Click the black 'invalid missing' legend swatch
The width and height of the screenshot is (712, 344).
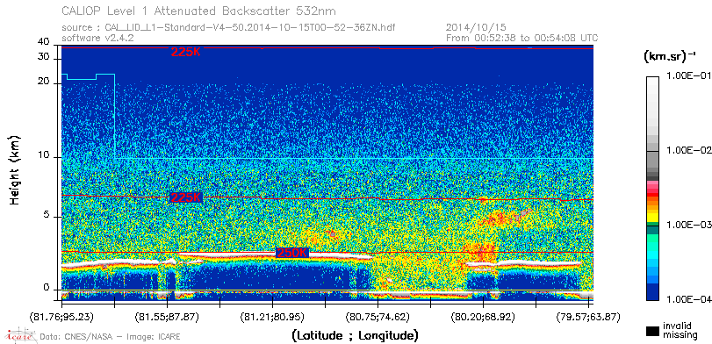pos(652,332)
